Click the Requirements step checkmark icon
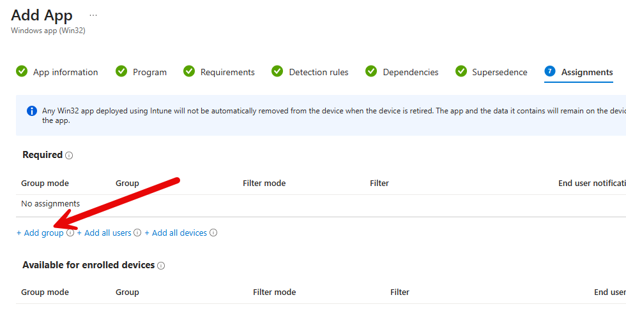Viewport: 626px width, 309px height. coord(189,71)
